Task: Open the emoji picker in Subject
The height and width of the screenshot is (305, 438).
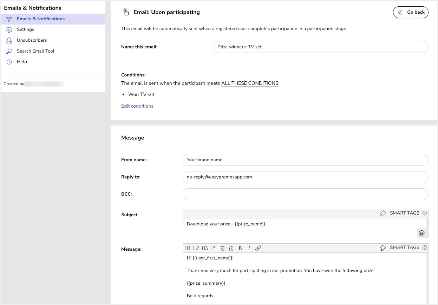Action: [421, 233]
